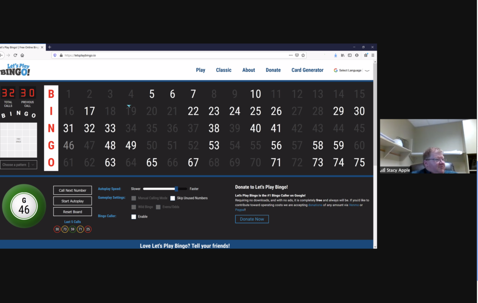
Task: Toggle the Wild Bingo checkbox
Action: coord(134,207)
